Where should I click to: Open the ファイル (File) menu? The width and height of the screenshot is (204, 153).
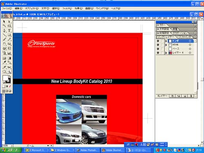pyautogui.click(x=7, y=9)
